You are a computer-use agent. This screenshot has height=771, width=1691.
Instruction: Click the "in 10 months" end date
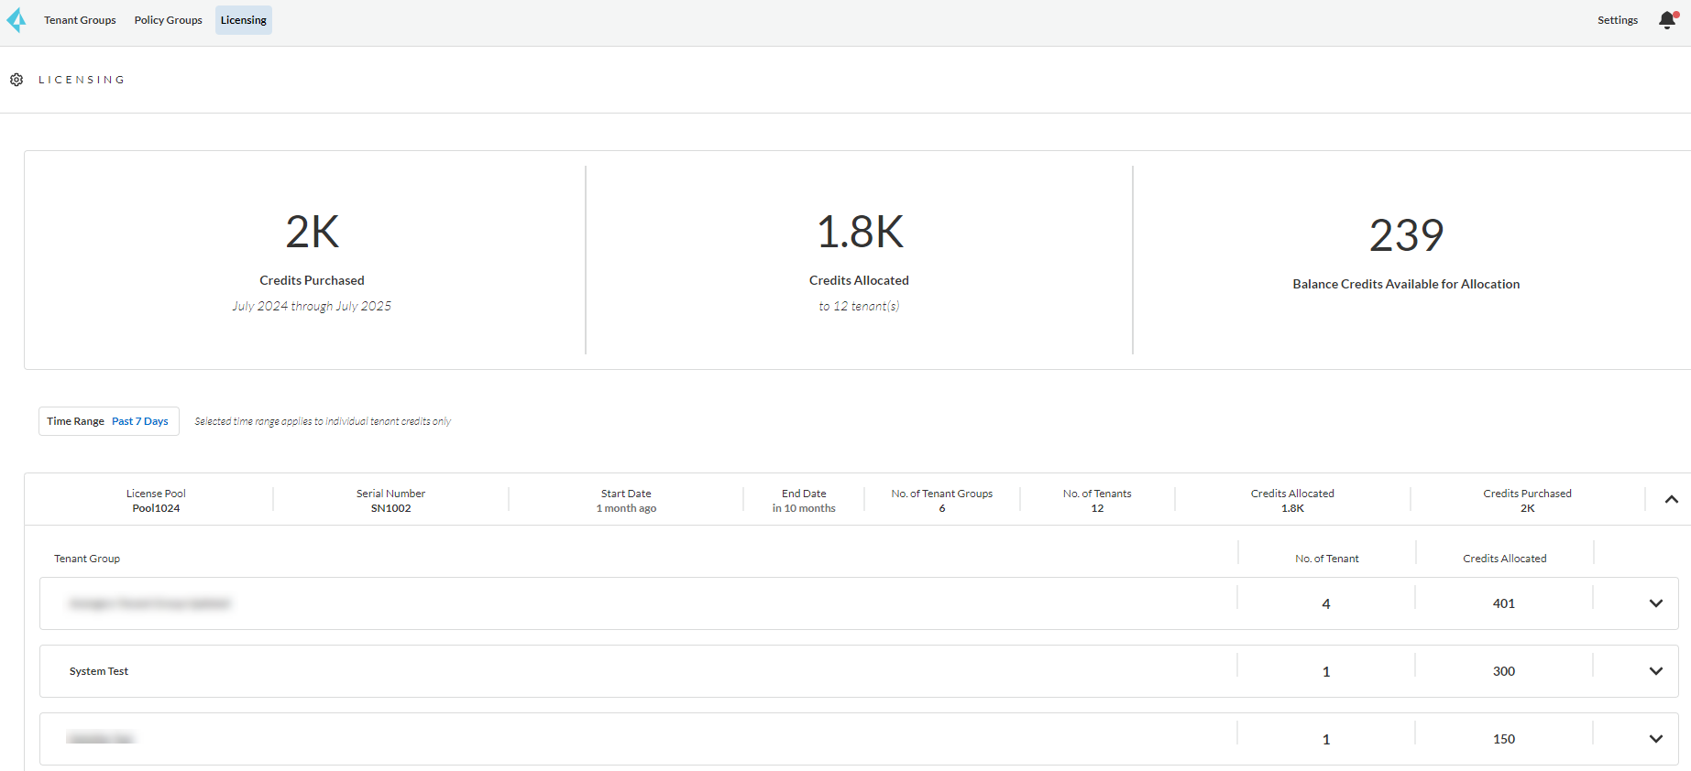(804, 508)
